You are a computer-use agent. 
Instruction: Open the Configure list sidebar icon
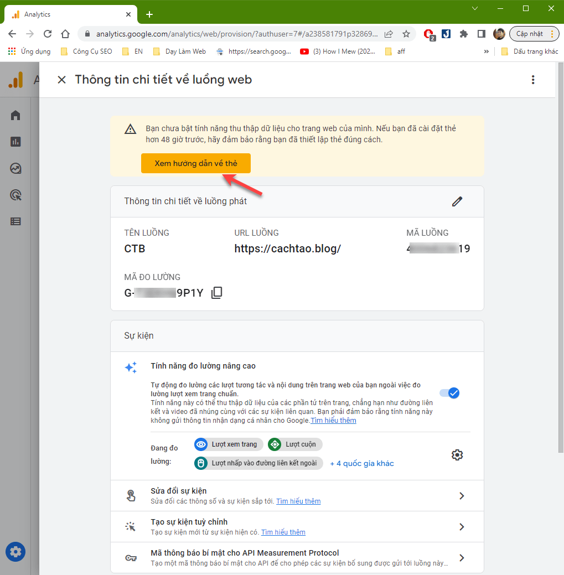pos(15,221)
